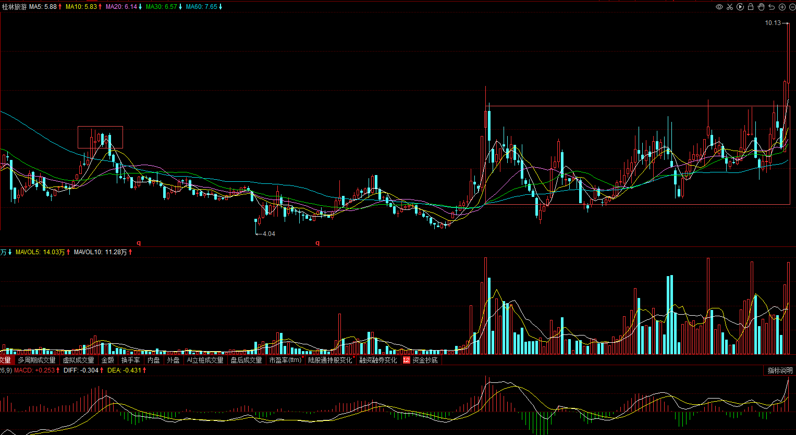The height and width of the screenshot is (435, 796).
Task: Activate the hand pan tool
Action: click(761, 7)
